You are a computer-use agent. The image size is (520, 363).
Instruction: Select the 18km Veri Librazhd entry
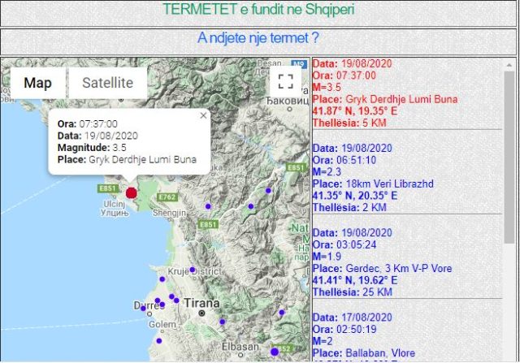(x=407, y=178)
